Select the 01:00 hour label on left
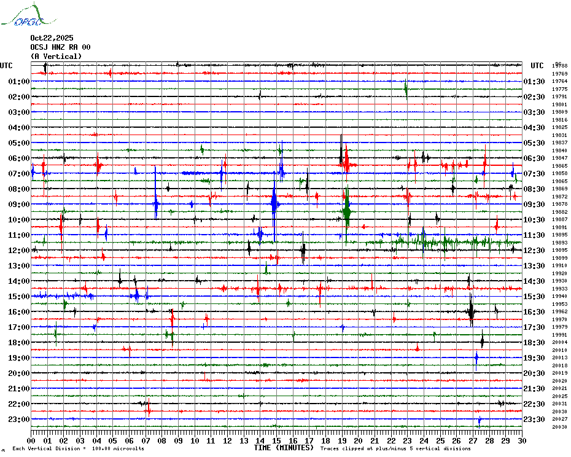Viewport: 571px width, 457px height. tap(19, 82)
